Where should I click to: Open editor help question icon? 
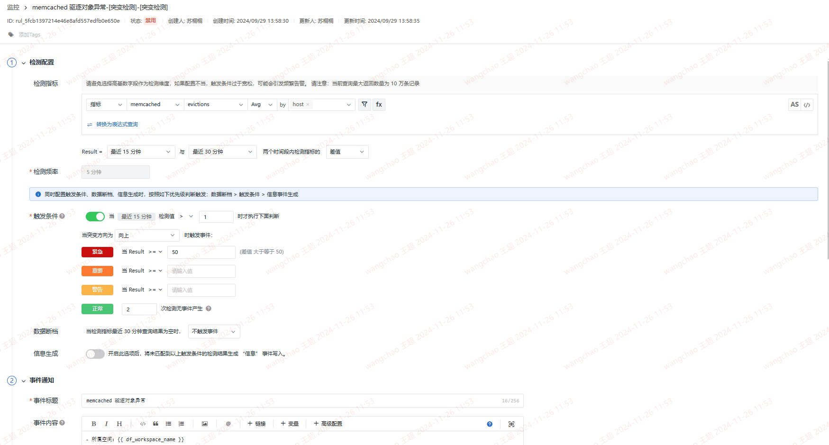click(x=490, y=424)
